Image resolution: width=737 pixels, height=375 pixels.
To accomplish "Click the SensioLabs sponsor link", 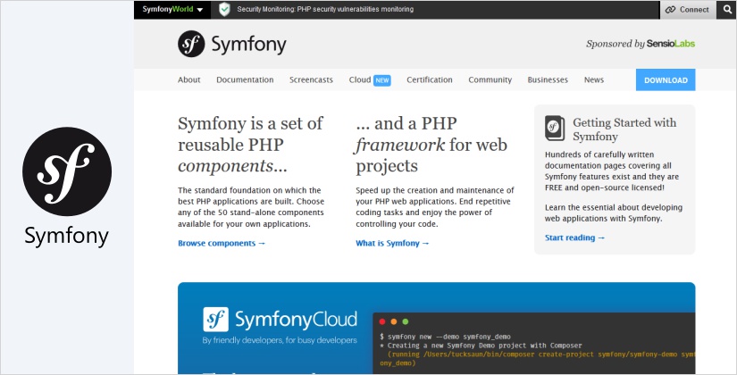I will click(671, 44).
